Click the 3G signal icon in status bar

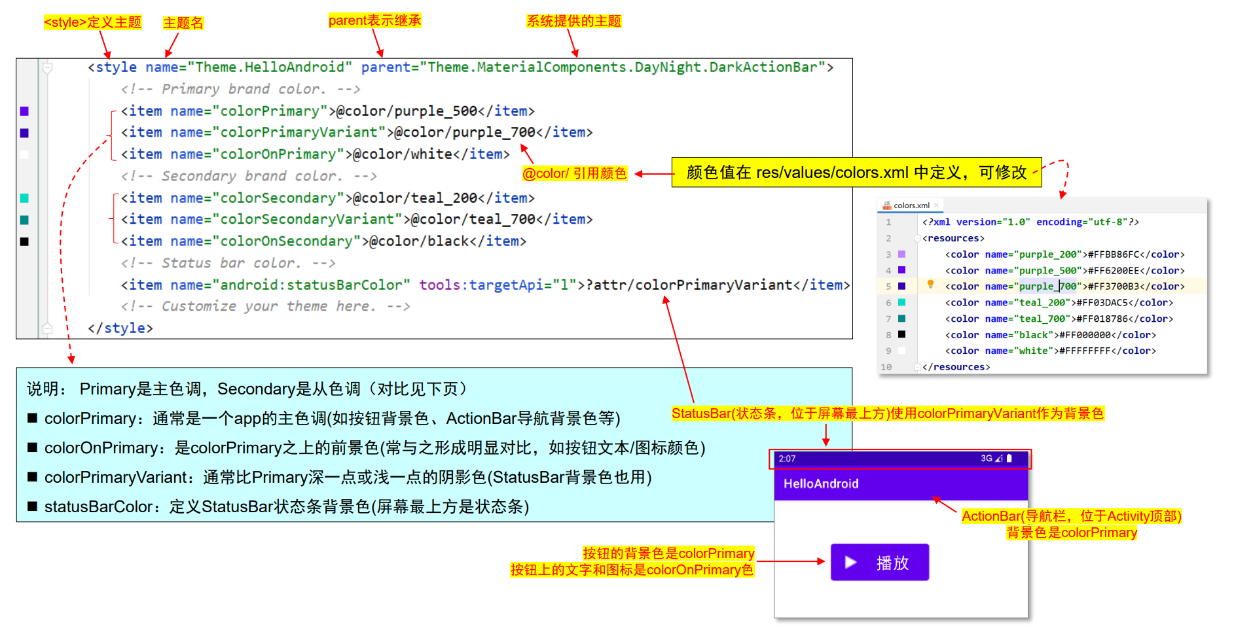(x=991, y=459)
